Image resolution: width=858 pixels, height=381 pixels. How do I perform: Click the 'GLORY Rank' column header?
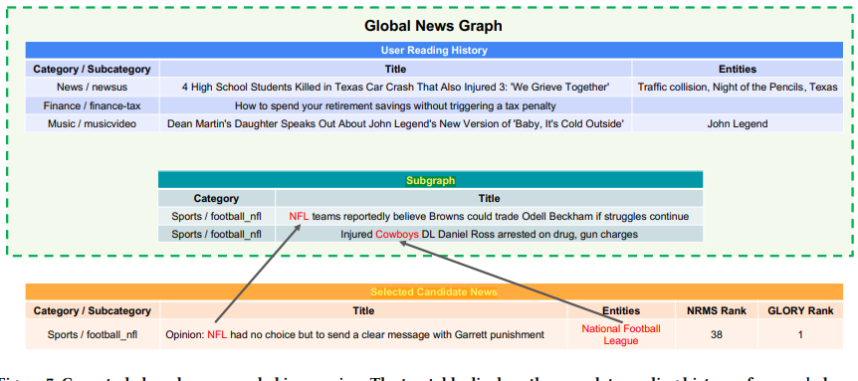coord(800,310)
